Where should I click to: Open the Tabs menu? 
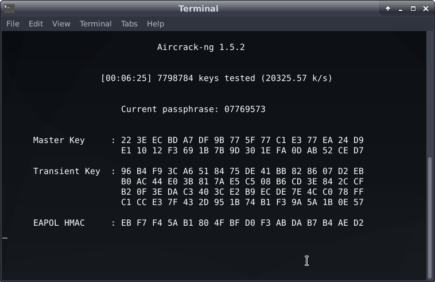[x=129, y=24]
